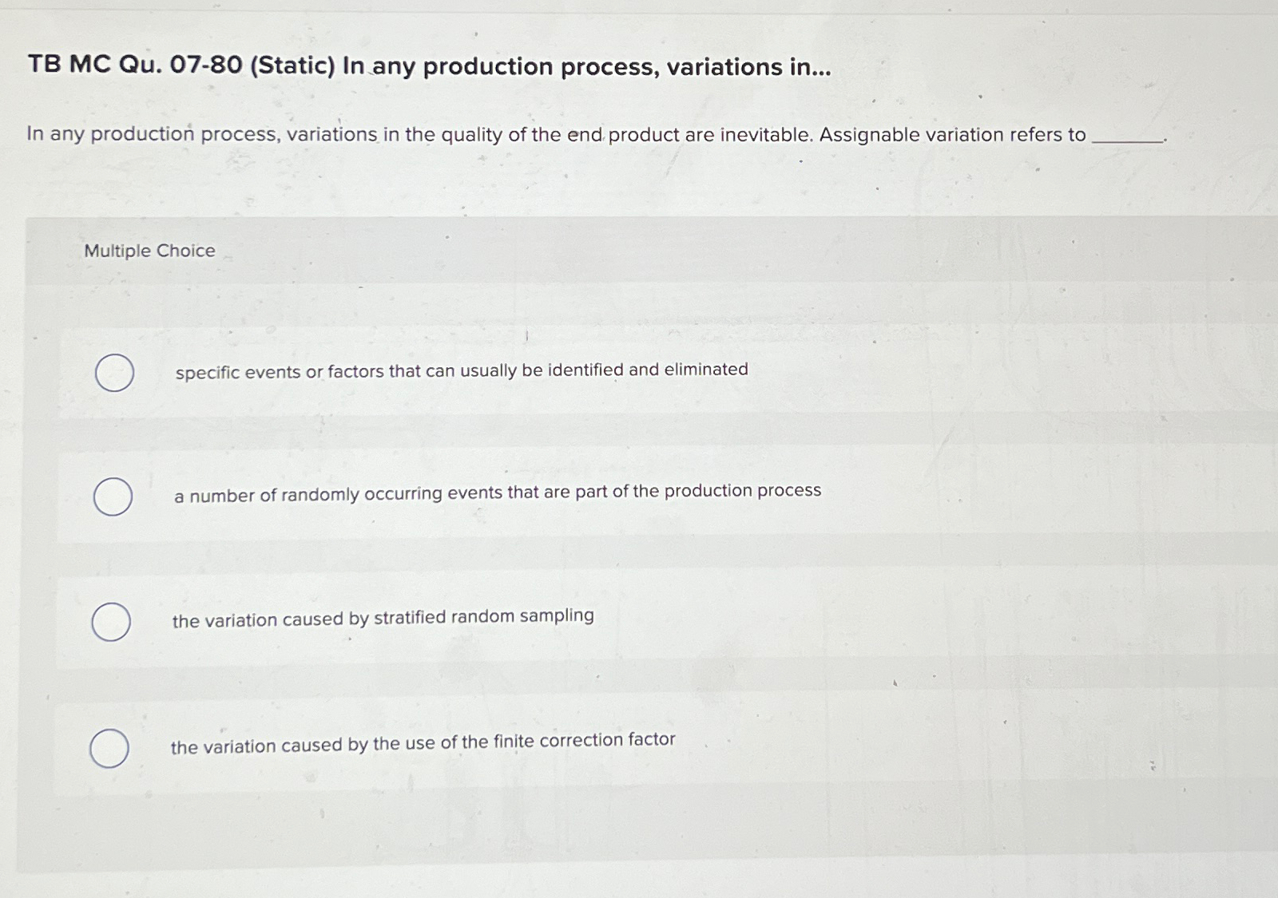Click the first answer option row
Viewport: 1278px width, 898px height.
click(559, 372)
